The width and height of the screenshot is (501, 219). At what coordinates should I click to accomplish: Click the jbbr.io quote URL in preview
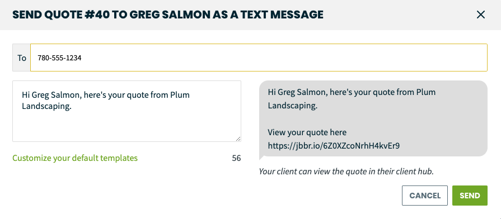pos(334,146)
